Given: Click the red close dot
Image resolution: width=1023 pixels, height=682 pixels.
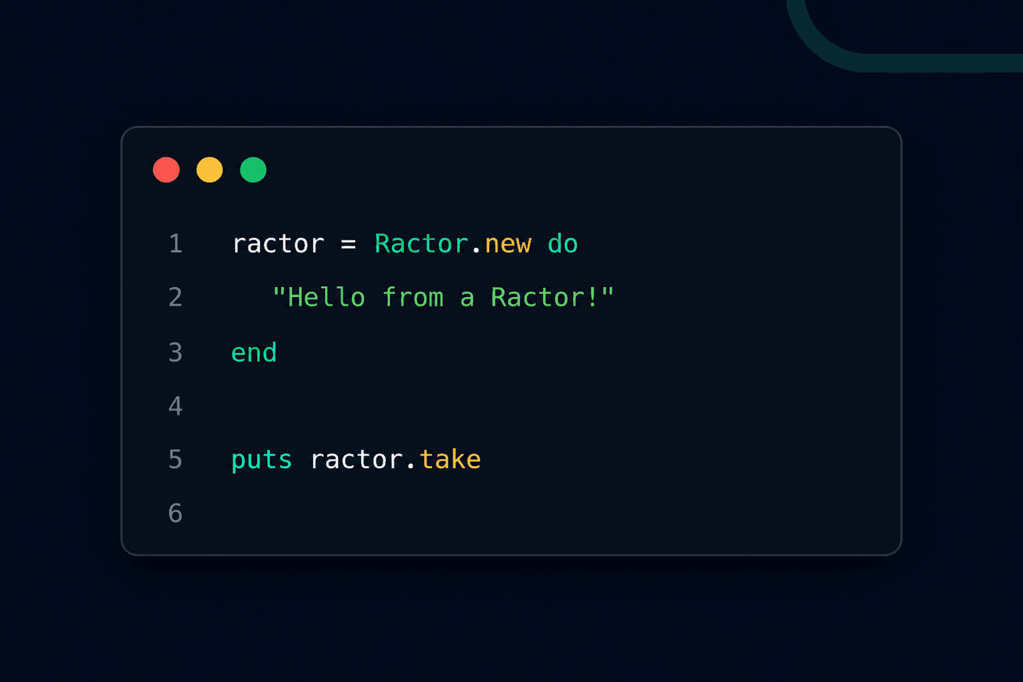Looking at the screenshot, I should (x=166, y=170).
